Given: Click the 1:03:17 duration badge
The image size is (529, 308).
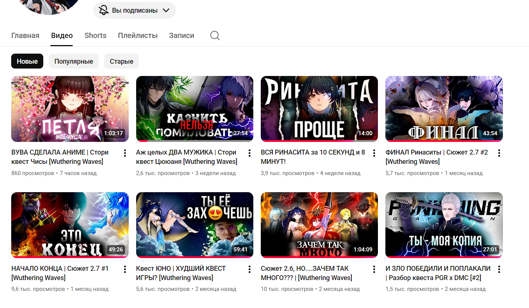Looking at the screenshot, I should (113, 133).
